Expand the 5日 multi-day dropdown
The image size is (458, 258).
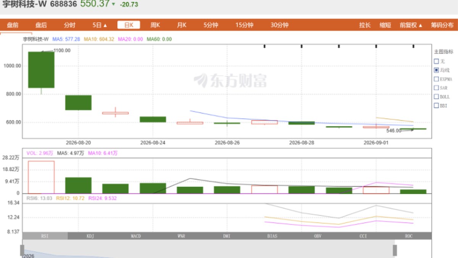click(x=100, y=25)
